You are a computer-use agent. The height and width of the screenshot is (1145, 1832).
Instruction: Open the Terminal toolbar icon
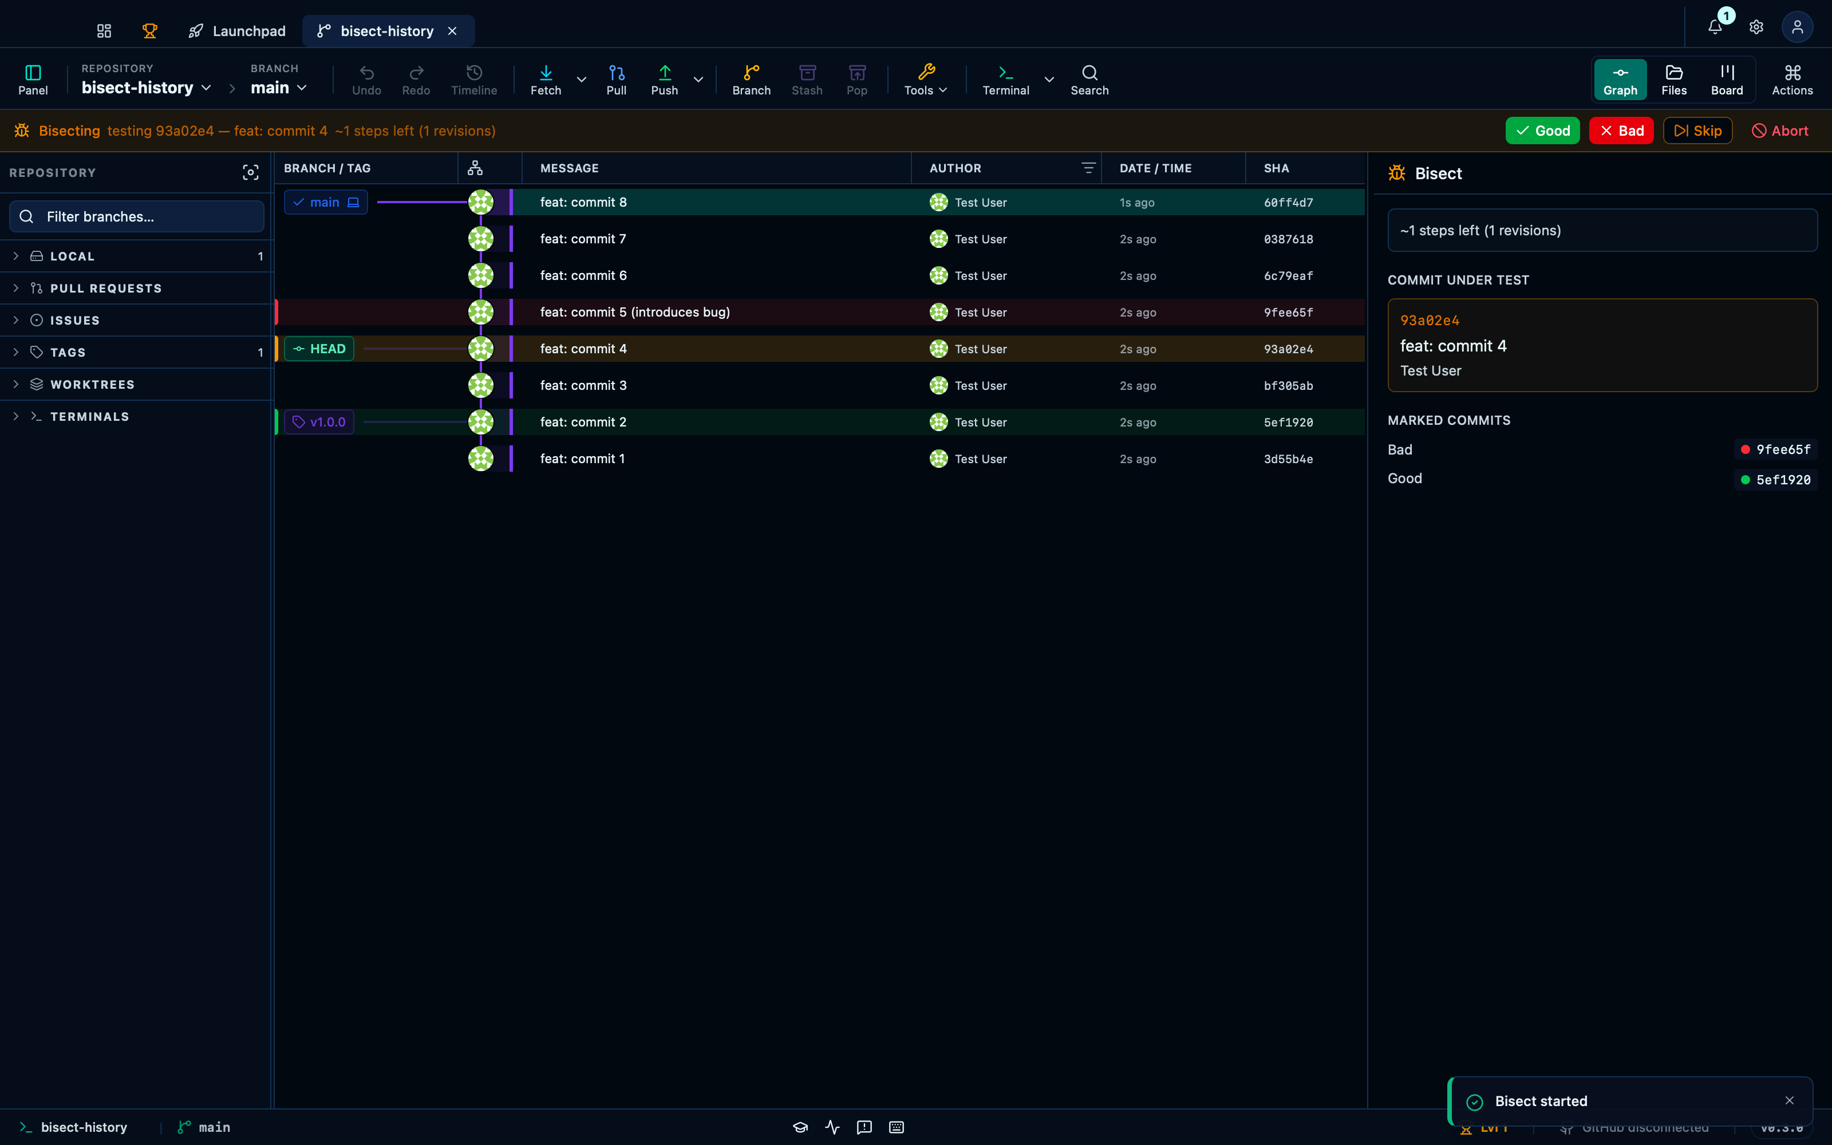click(x=1005, y=80)
